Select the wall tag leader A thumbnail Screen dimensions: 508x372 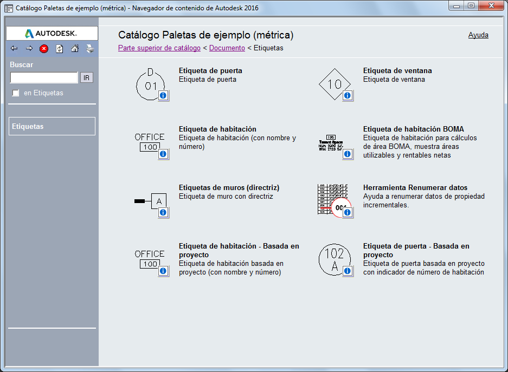pos(150,201)
